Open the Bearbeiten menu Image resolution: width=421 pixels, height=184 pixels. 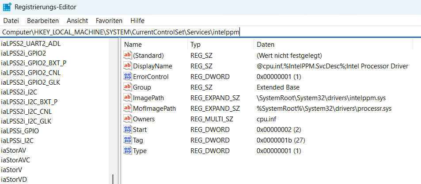[x=43, y=21]
